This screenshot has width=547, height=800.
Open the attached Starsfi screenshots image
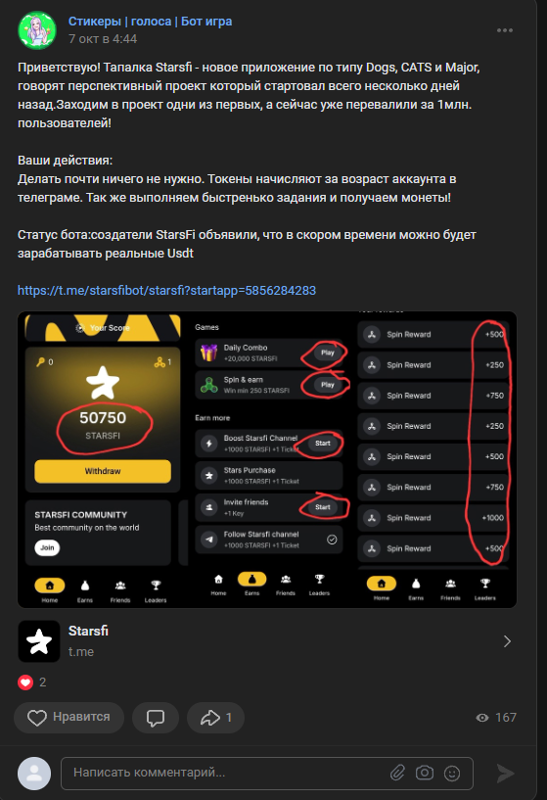[x=267, y=459]
